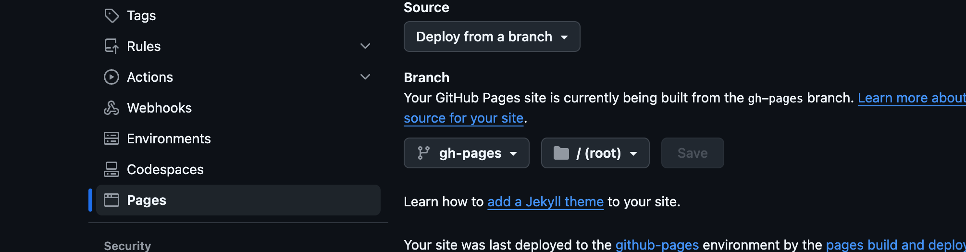Click the Security section heading
This screenshot has width=966, height=252.
tap(127, 246)
